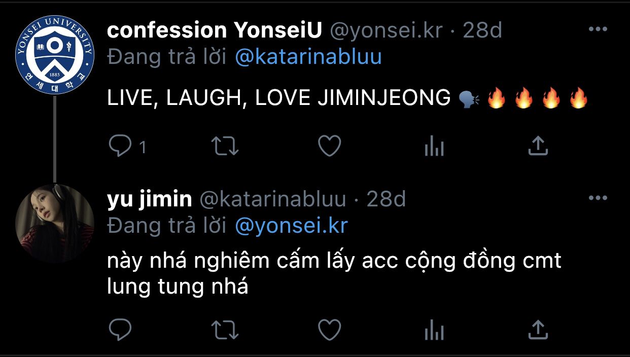Viewport: 630px width, 357px height.
Task: Open the confession YonseiU display name
Action: [215, 31]
